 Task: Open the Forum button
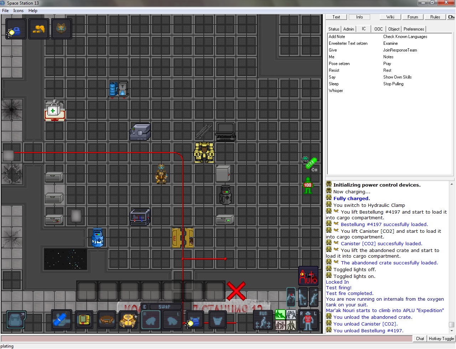(413, 17)
